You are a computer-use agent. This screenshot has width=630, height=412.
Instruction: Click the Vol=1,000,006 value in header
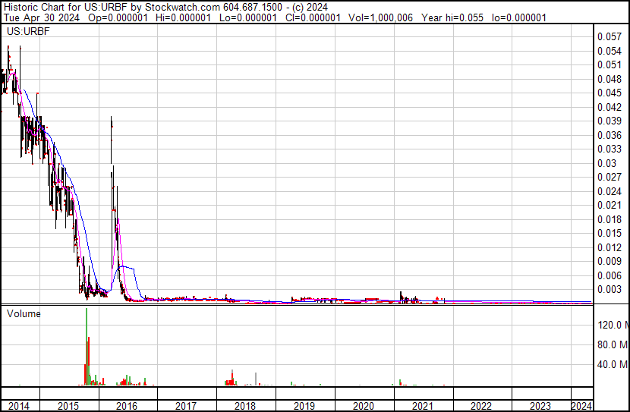point(380,17)
